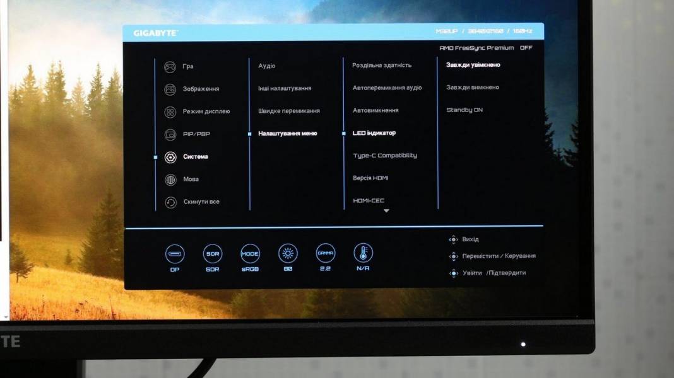The height and width of the screenshot is (378, 674).
Task: Select the Аудіо menu item
Action: (x=266, y=66)
